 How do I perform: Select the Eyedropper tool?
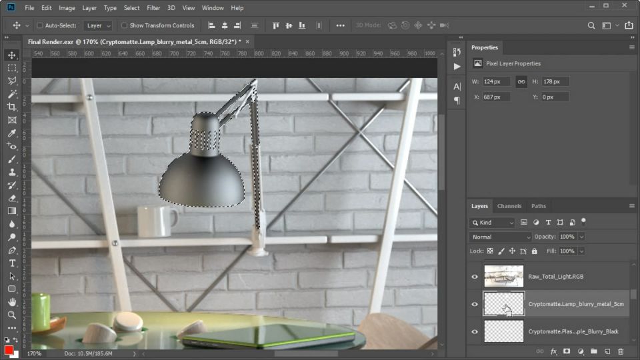tap(12, 133)
